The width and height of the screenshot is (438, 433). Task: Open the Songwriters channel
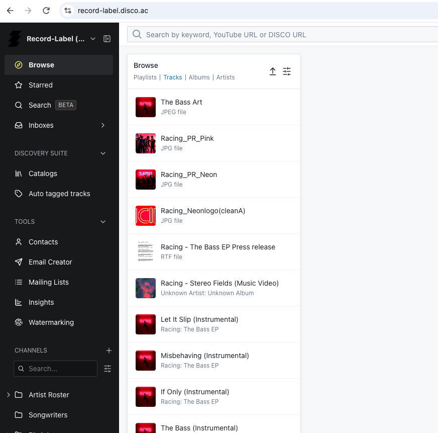pyautogui.click(x=48, y=415)
